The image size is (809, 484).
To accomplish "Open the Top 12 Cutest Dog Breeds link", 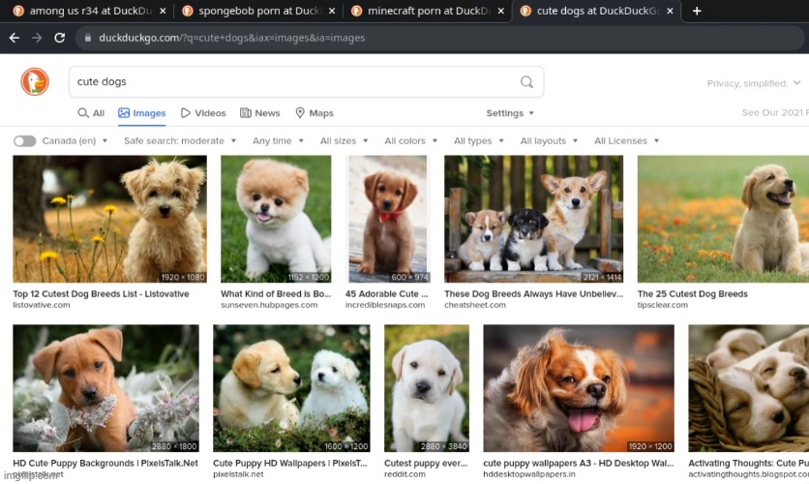I will click(101, 294).
